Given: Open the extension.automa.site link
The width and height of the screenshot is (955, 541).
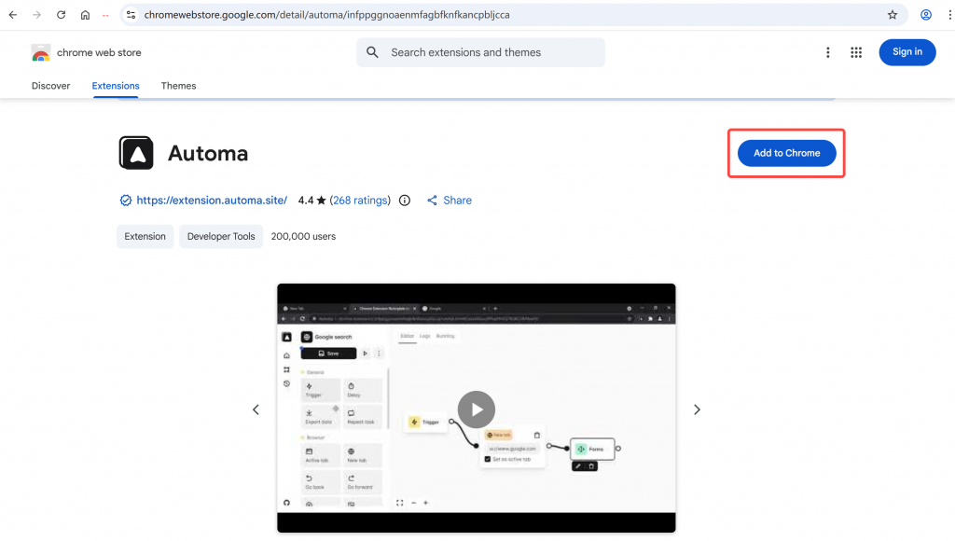Looking at the screenshot, I should point(212,201).
